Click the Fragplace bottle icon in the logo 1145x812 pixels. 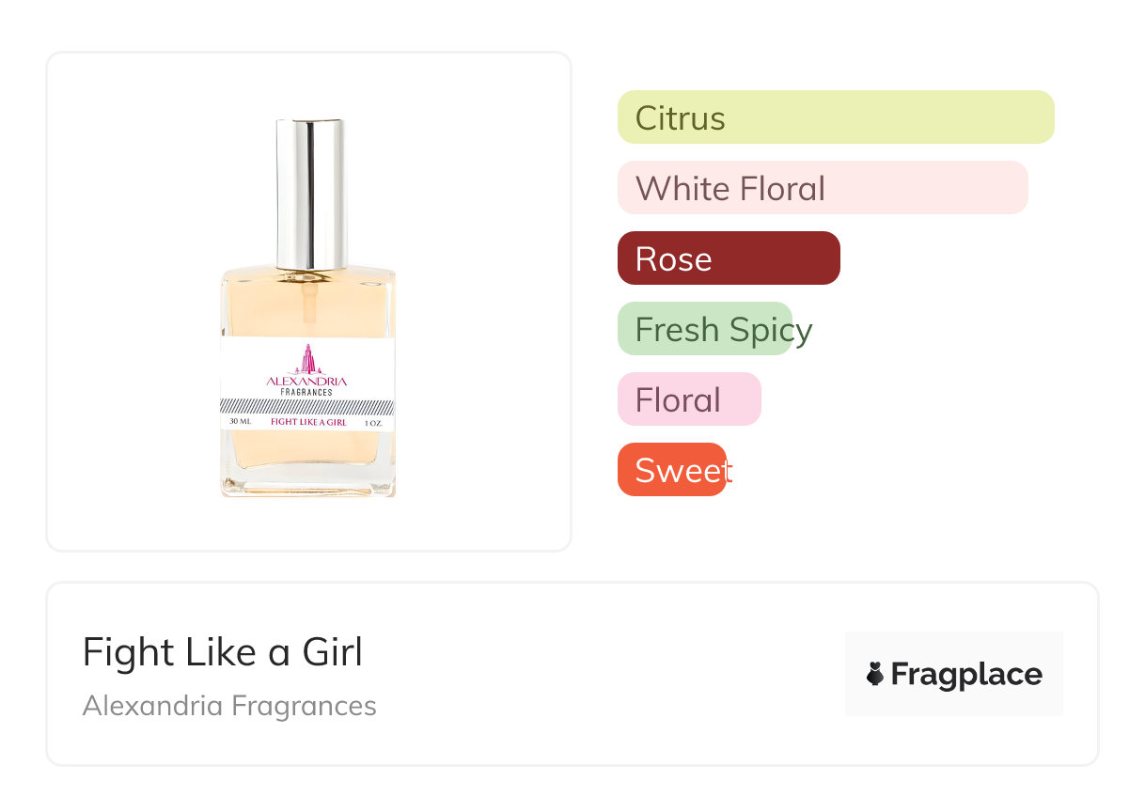(876, 674)
